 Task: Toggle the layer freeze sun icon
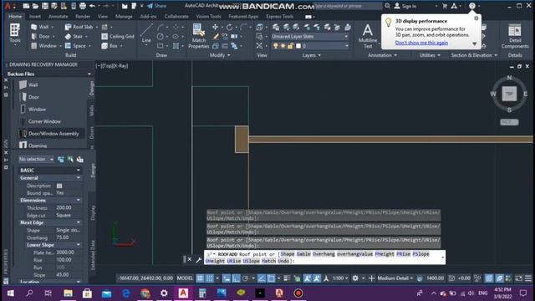coord(283,46)
